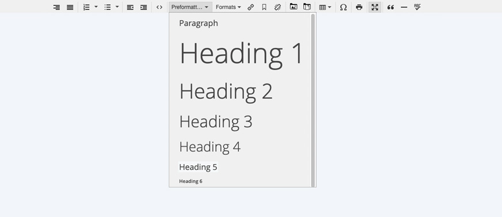This screenshot has height=217, width=502.
Task: Insert a horizontal line
Action: click(x=404, y=7)
